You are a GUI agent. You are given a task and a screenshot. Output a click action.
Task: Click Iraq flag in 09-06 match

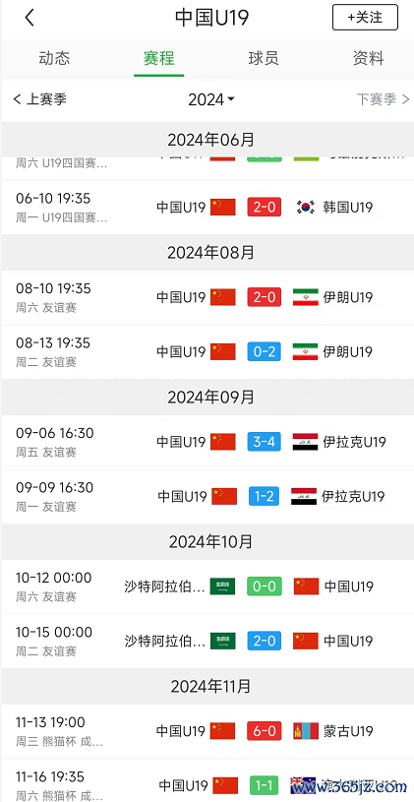tap(305, 442)
